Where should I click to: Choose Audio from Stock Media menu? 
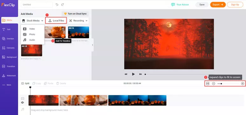[x=32, y=40]
